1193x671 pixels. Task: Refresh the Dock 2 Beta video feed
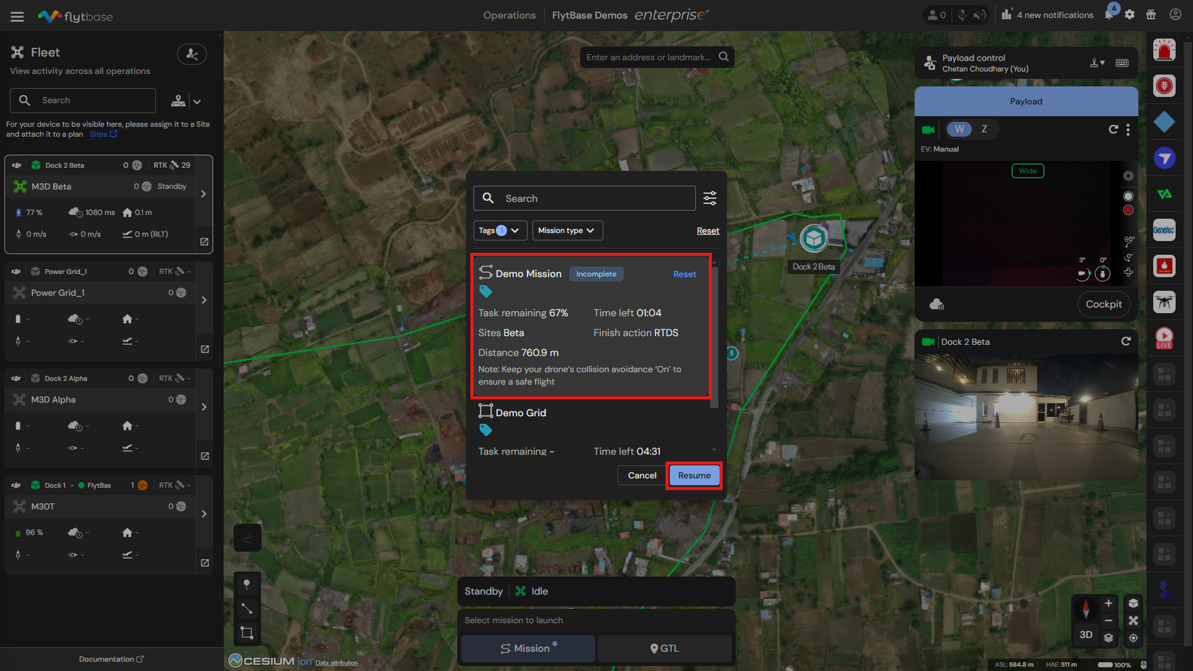tap(1125, 341)
